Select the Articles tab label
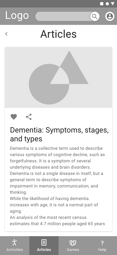The image size is (117, 255). coord(44,250)
